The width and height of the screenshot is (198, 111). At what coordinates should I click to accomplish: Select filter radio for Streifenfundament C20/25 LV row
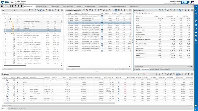(5, 38)
